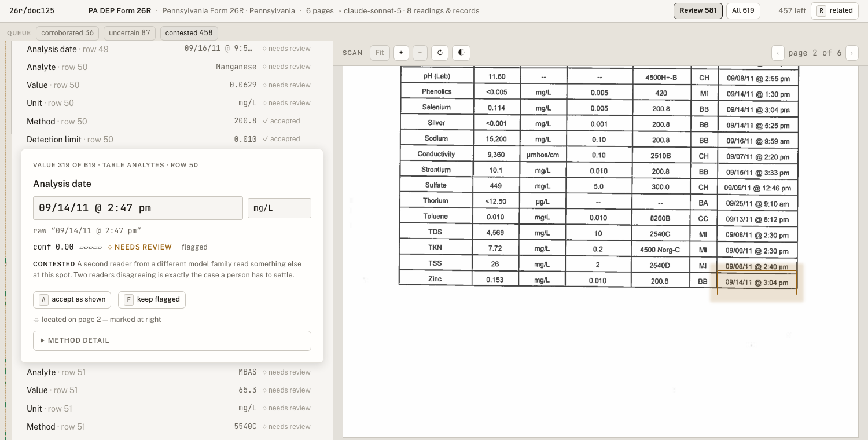The image size is (868, 440).
Task: Click highlighted Zinc date cell in scan
Action: pyautogui.click(x=757, y=283)
